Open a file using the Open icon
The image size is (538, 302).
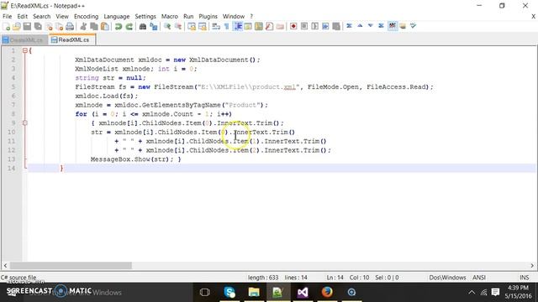pyautogui.click(x=17, y=26)
